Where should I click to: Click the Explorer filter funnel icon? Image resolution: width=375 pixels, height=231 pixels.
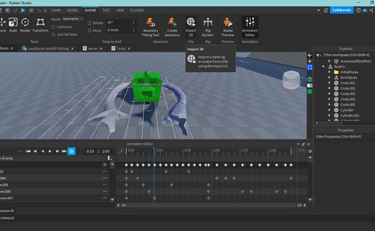[318, 55]
